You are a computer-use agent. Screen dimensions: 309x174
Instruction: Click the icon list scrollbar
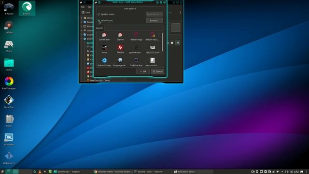pyautogui.click(x=162, y=43)
